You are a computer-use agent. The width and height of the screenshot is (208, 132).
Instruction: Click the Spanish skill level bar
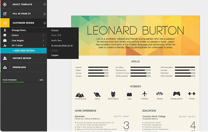(98, 67)
